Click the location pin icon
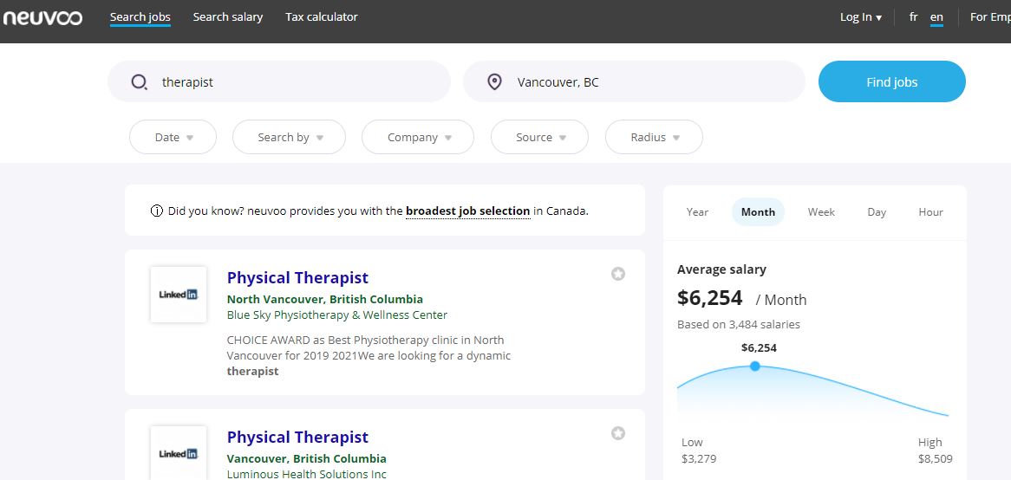 [x=494, y=81]
